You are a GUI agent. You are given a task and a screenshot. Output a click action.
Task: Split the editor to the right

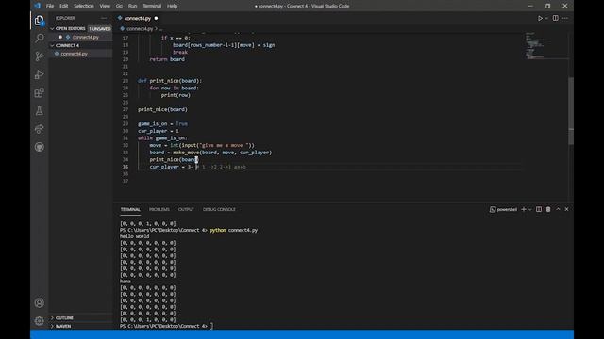coord(556,18)
